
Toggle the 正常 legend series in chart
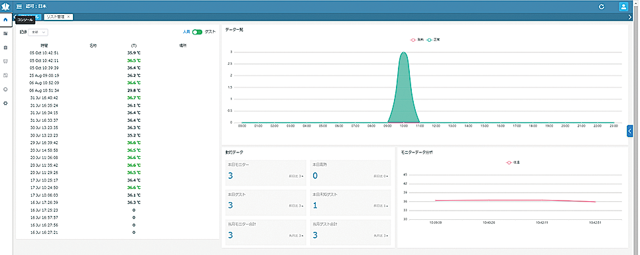[x=433, y=40]
